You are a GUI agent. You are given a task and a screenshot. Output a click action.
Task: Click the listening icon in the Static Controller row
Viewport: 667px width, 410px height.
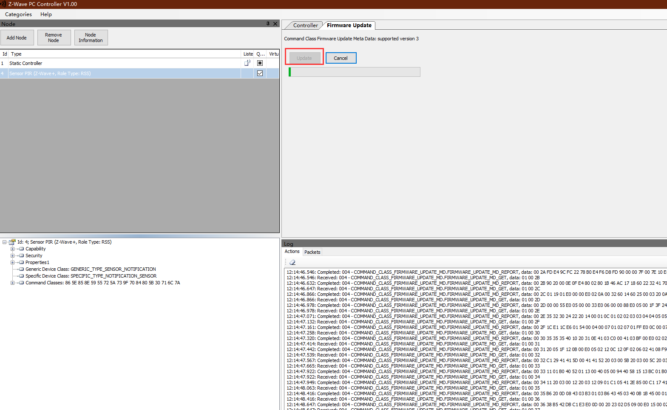click(247, 63)
